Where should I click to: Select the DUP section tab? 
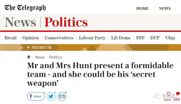155,38
